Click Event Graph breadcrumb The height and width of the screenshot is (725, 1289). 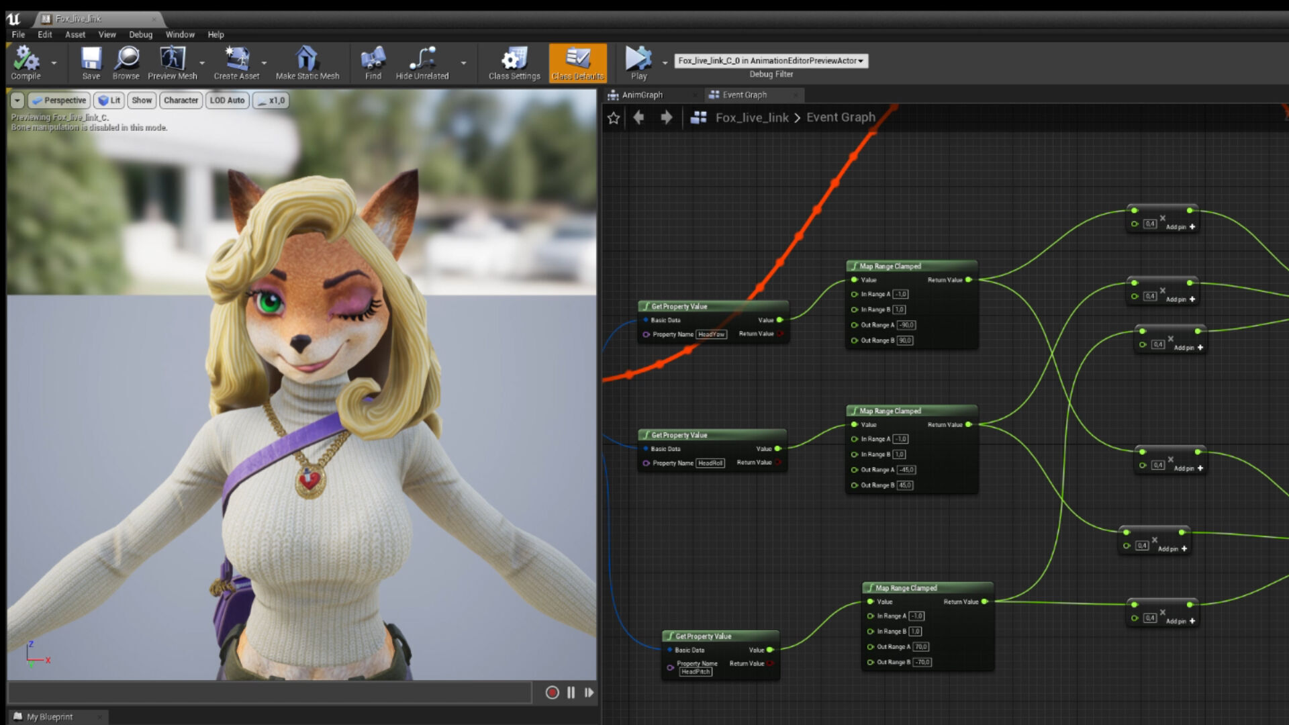tap(841, 117)
